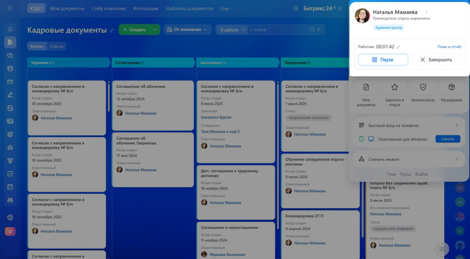Select the Черновик (21) column header

click(x=68, y=63)
